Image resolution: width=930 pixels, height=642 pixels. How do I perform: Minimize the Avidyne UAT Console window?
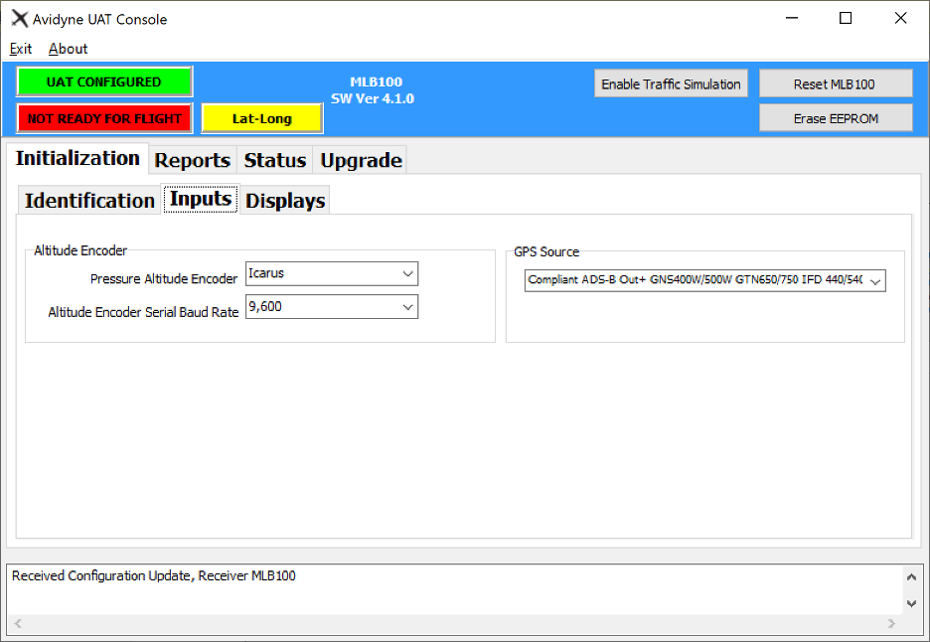pyautogui.click(x=792, y=19)
